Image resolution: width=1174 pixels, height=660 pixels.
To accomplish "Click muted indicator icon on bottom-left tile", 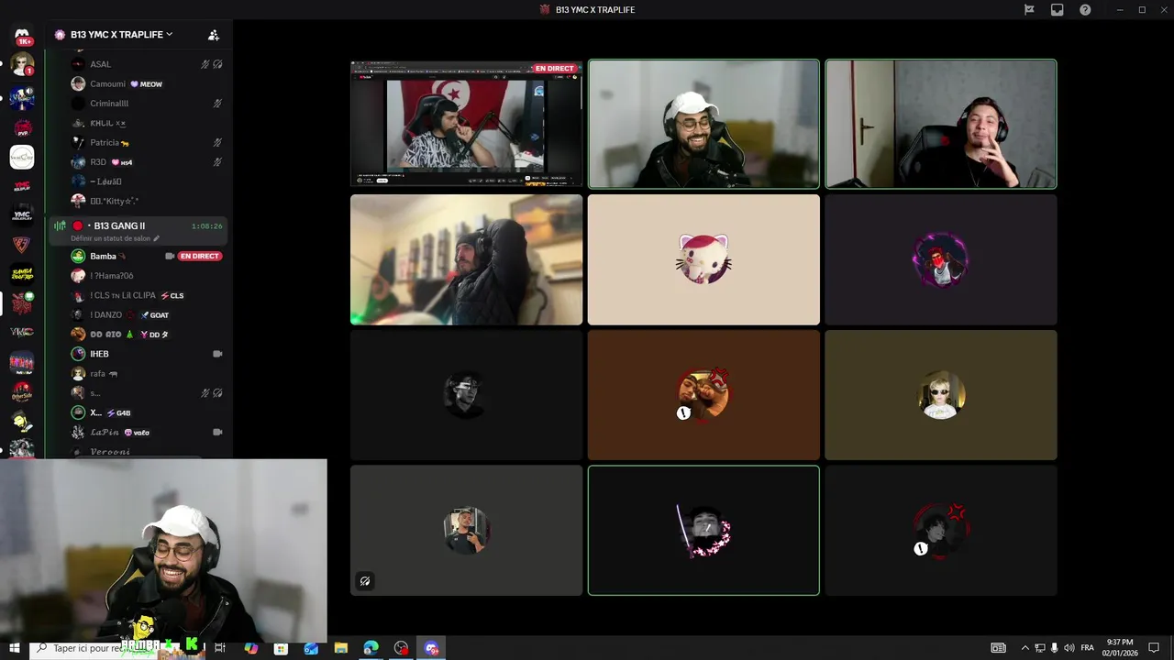I will coord(365,580).
